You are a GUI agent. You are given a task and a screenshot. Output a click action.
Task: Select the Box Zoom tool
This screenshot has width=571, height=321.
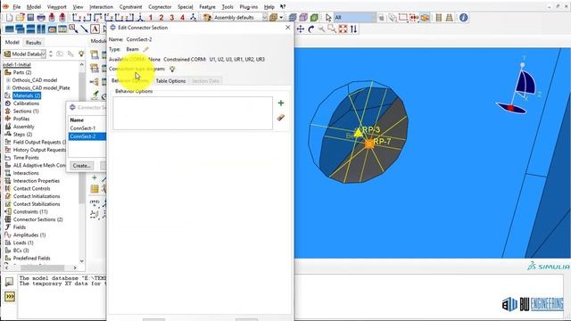(x=332, y=29)
